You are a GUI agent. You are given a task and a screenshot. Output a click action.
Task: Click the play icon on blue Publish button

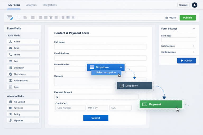pos(182,61)
